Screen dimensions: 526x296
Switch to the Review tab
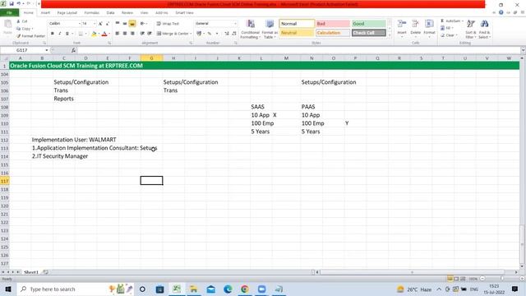(127, 13)
